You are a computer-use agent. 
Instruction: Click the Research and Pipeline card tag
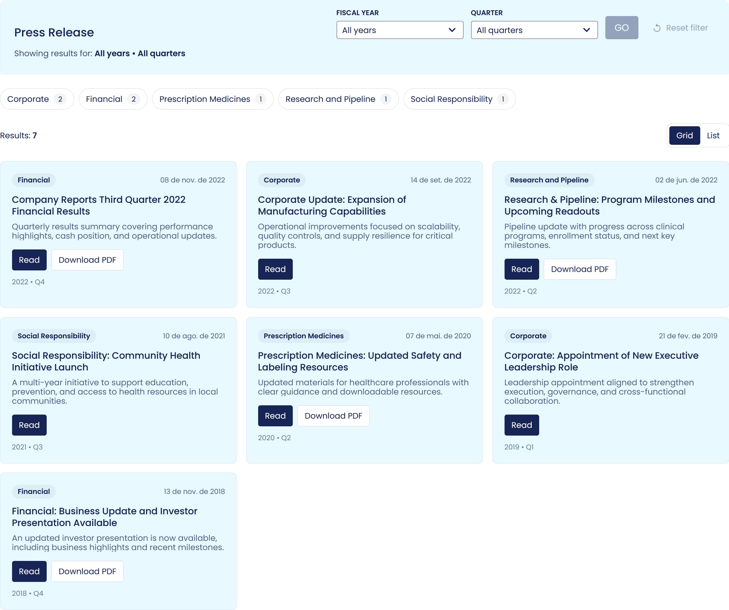(x=549, y=180)
